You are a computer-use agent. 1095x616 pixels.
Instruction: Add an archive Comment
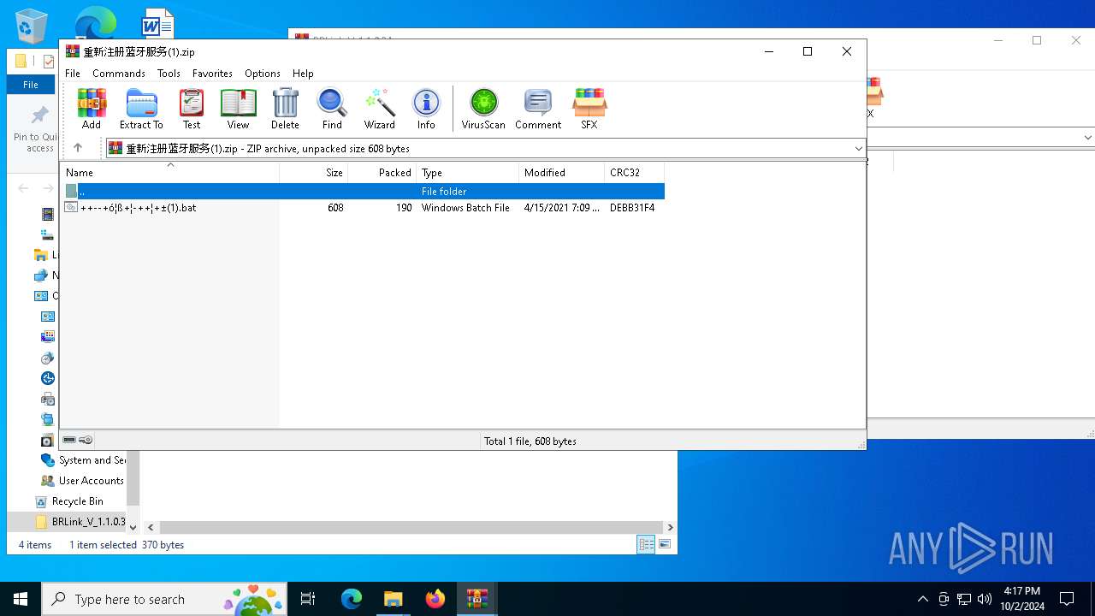point(538,109)
